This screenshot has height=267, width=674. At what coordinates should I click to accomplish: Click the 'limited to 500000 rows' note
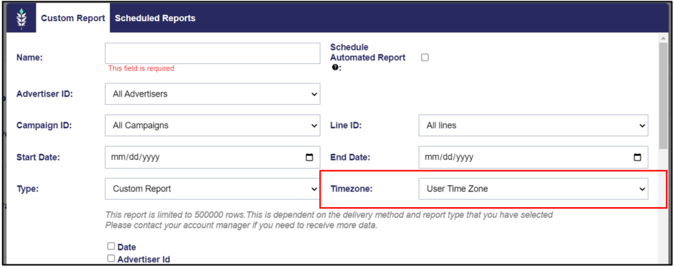pyautogui.click(x=329, y=214)
